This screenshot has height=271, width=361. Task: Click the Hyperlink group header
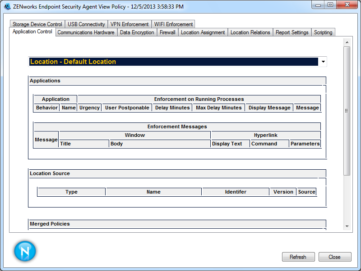click(266, 135)
